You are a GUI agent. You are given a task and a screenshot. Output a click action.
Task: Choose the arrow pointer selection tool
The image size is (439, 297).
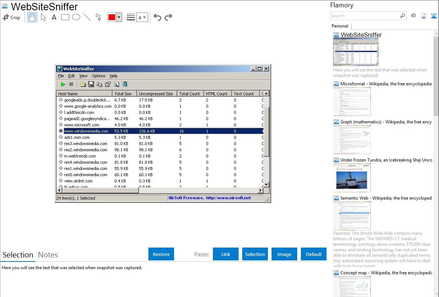point(43,17)
